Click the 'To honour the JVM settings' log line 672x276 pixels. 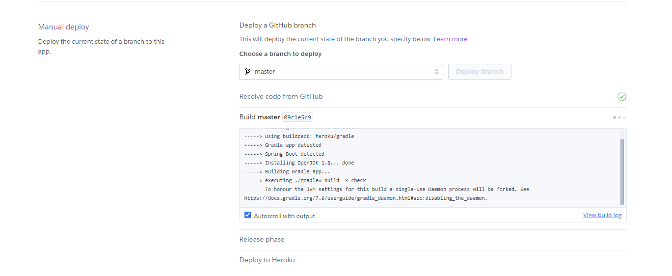coord(397,190)
